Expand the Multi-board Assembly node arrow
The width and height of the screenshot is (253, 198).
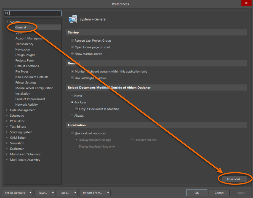point(7,160)
